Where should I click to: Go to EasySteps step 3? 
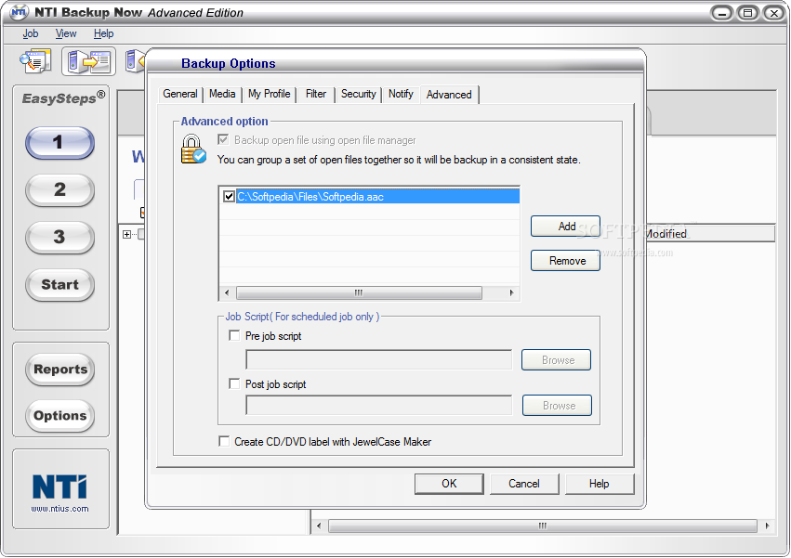point(59,237)
